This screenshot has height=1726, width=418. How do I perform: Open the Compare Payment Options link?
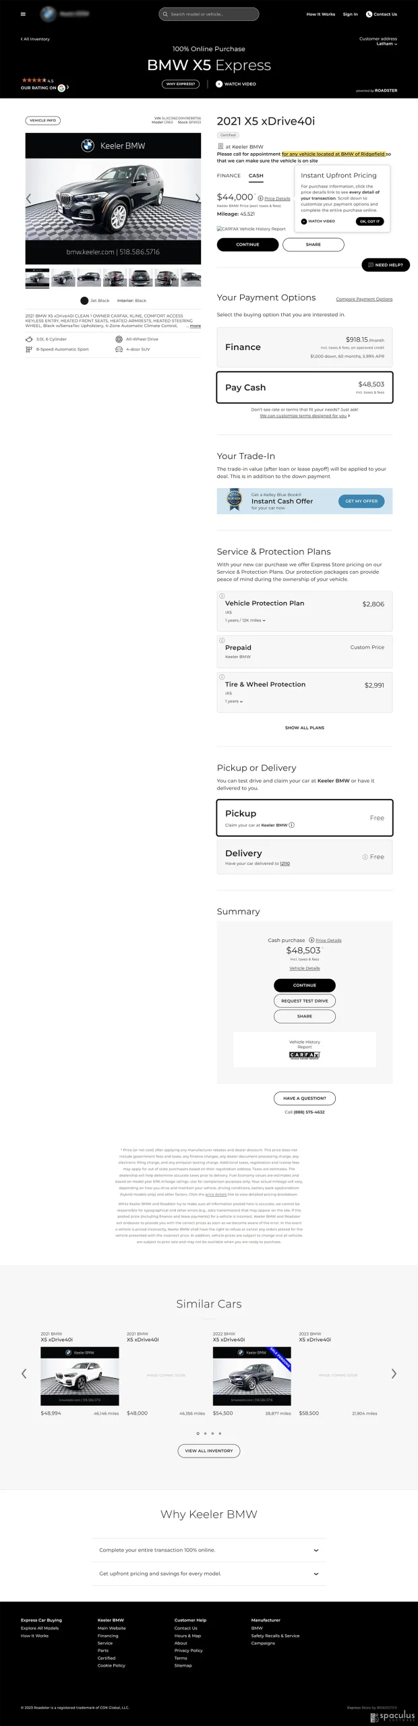pyautogui.click(x=364, y=299)
